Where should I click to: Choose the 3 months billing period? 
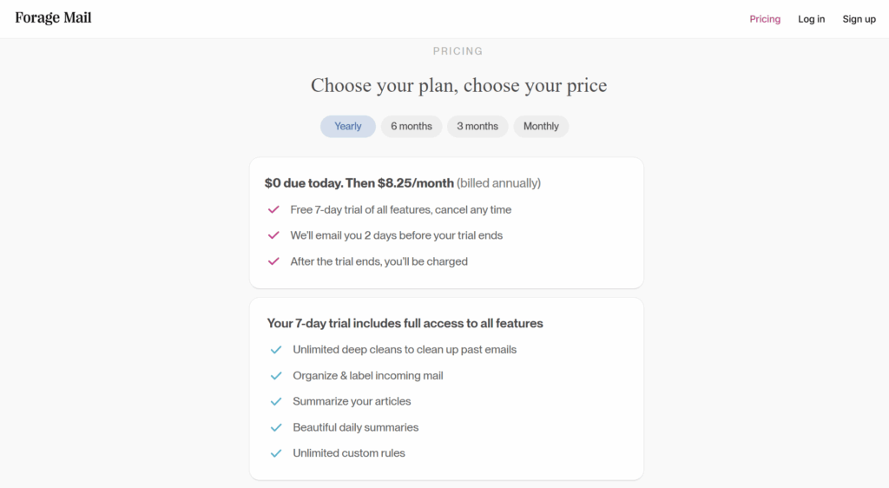[x=477, y=127]
